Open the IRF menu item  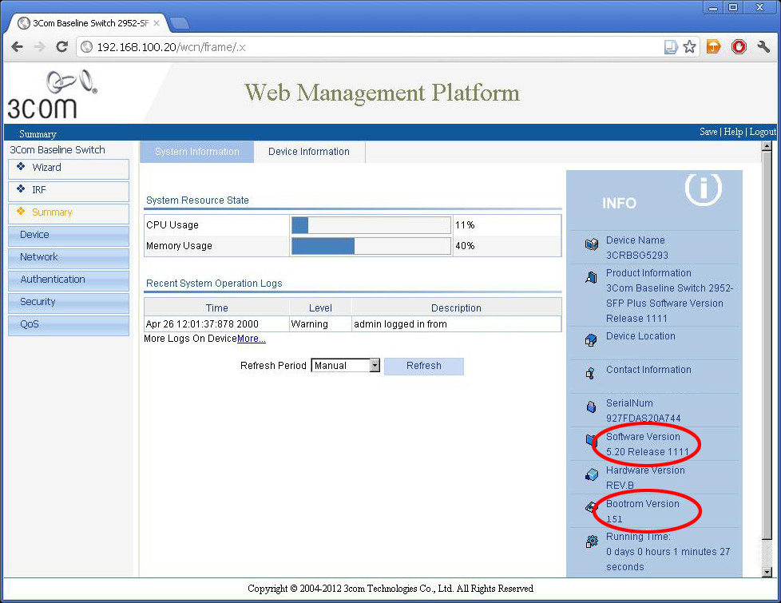pos(69,192)
